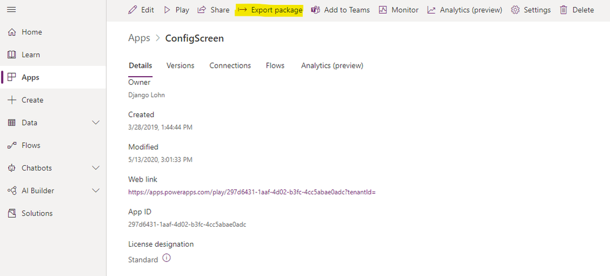Click the Settings toolbar label
This screenshot has height=276, width=610.
[537, 10]
